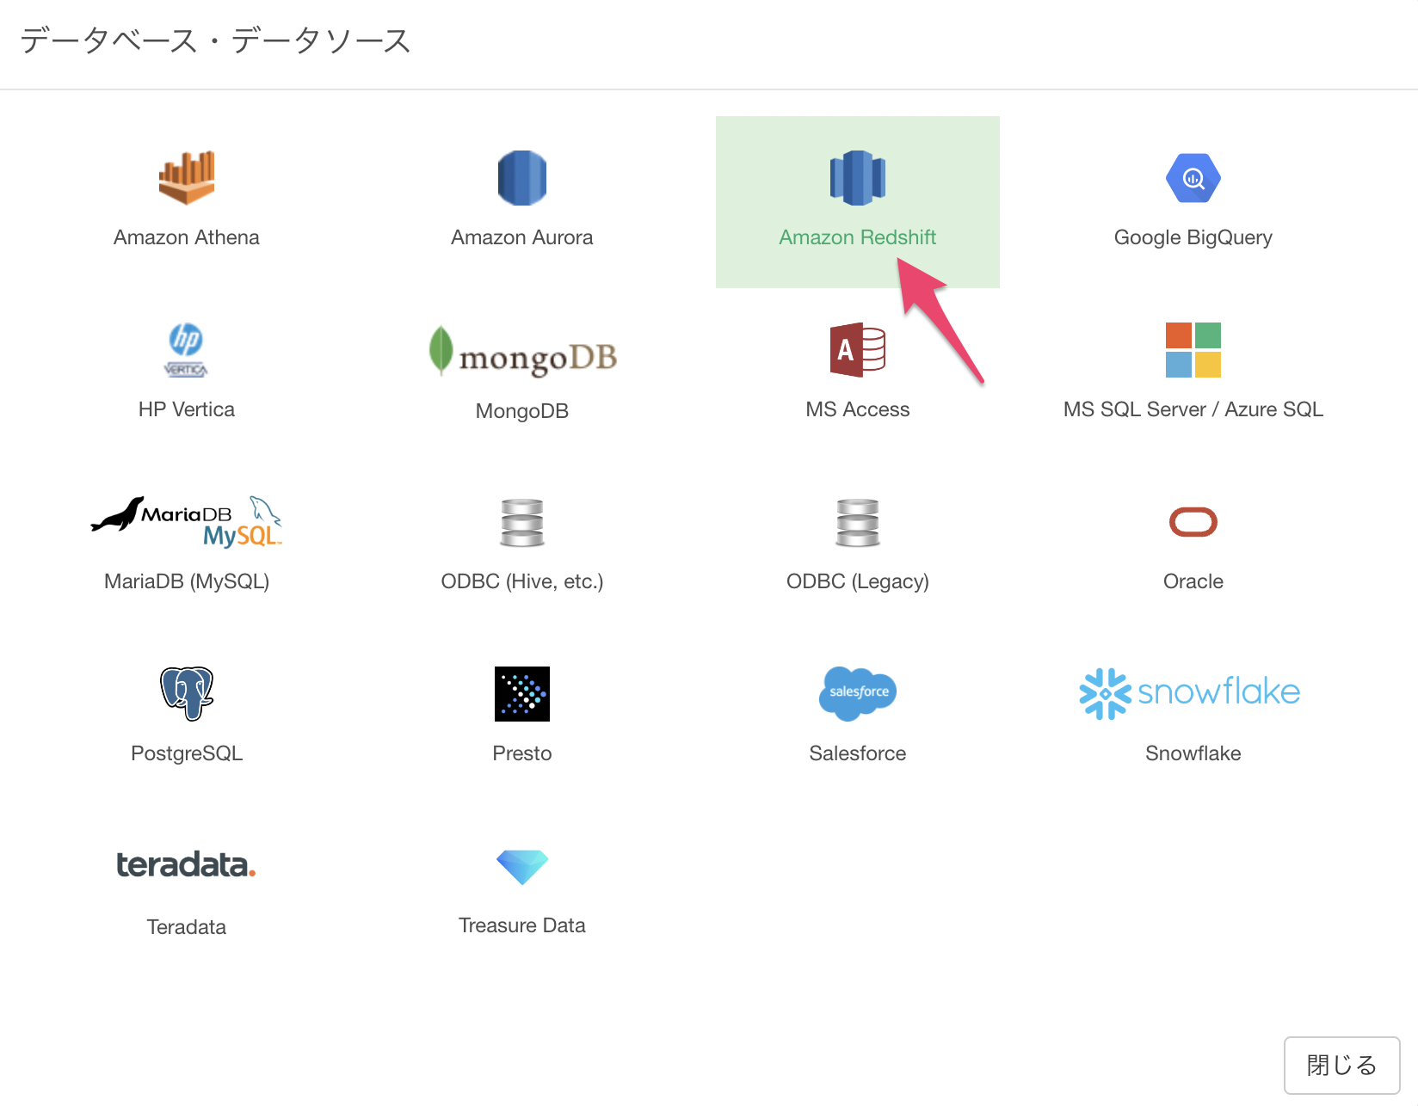1418x1106 pixels.
Task: Click the Microsoft four-color squares logo
Action: [1193, 350]
